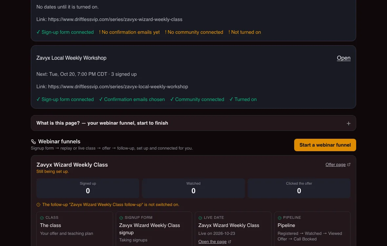Click 'What is this page?' header text
Viewport: 387px width, 246px height.
tap(102, 123)
